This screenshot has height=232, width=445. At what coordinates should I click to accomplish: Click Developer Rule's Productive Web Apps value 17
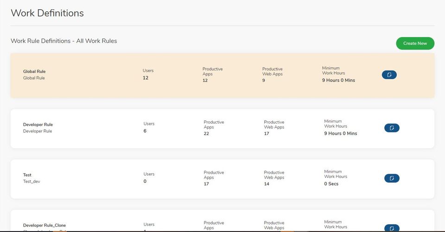coord(267,133)
